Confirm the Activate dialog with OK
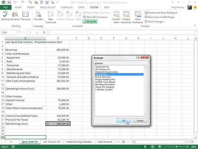The image size is (198, 149). [124, 121]
